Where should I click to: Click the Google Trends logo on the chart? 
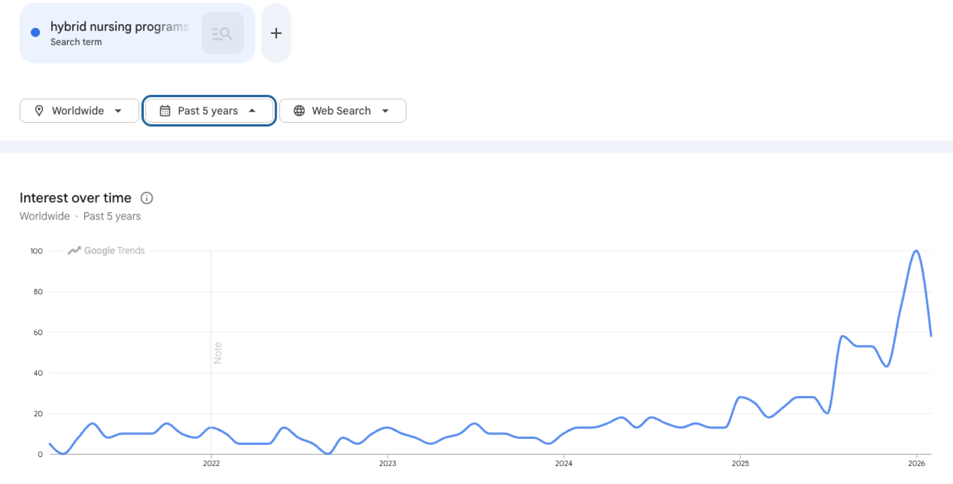[x=107, y=250]
